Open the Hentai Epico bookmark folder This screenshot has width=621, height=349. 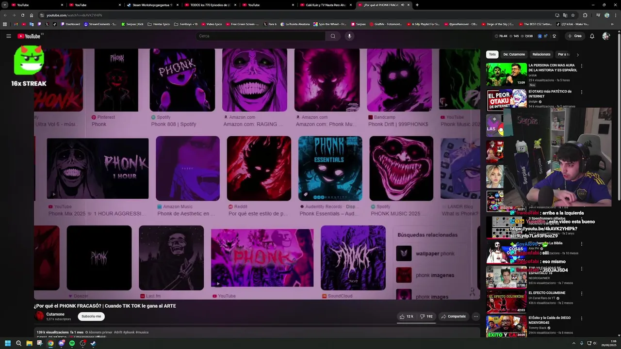point(159,24)
